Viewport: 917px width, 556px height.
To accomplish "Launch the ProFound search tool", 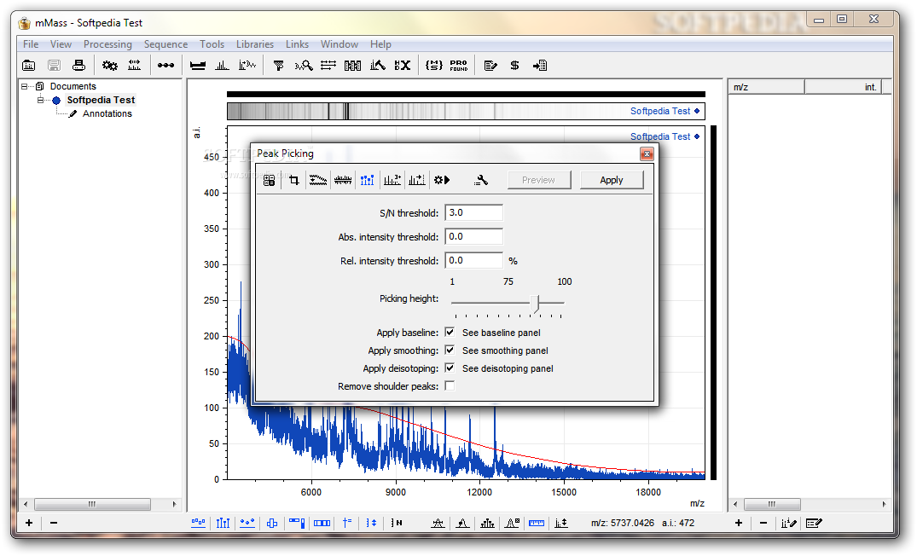I will pos(459,66).
